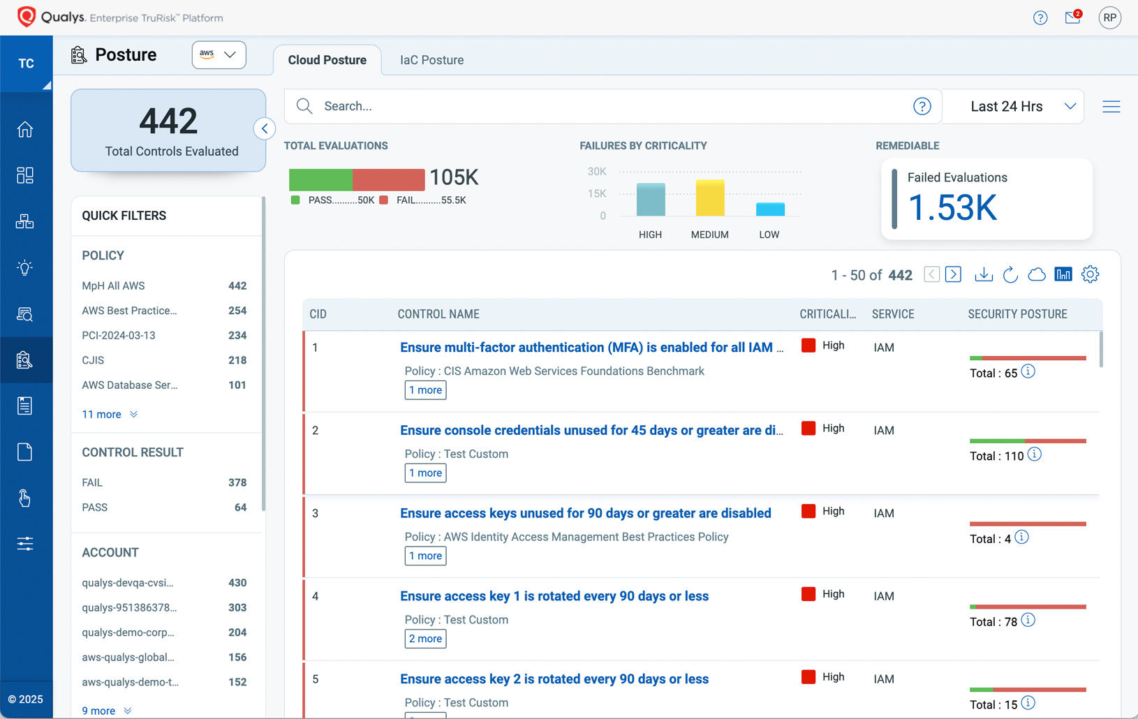Sort by SERVICE column header
Screen dimensions: 1138x719
click(893, 314)
